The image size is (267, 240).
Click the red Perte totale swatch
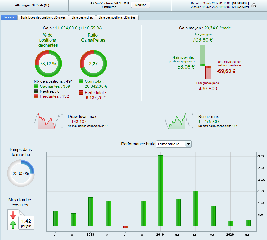pos(81,92)
